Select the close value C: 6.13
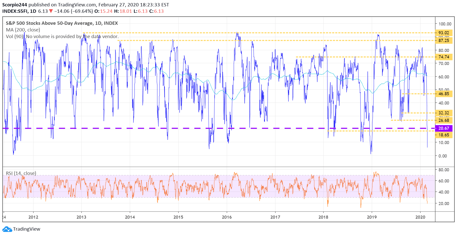The width and height of the screenshot is (457, 236). point(156,11)
